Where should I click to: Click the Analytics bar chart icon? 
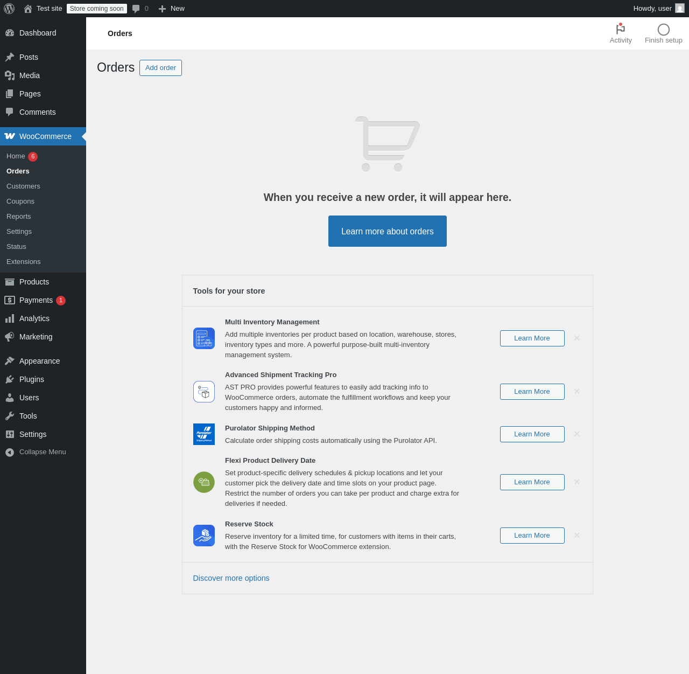tap(10, 318)
